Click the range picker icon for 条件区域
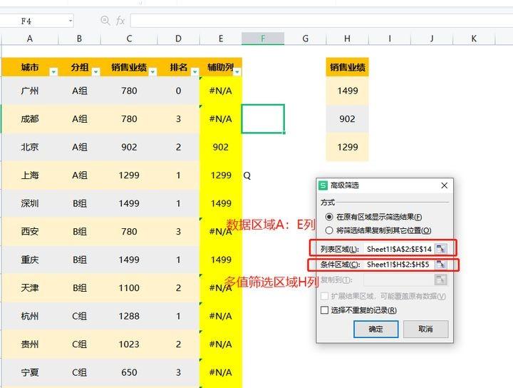 (441, 264)
